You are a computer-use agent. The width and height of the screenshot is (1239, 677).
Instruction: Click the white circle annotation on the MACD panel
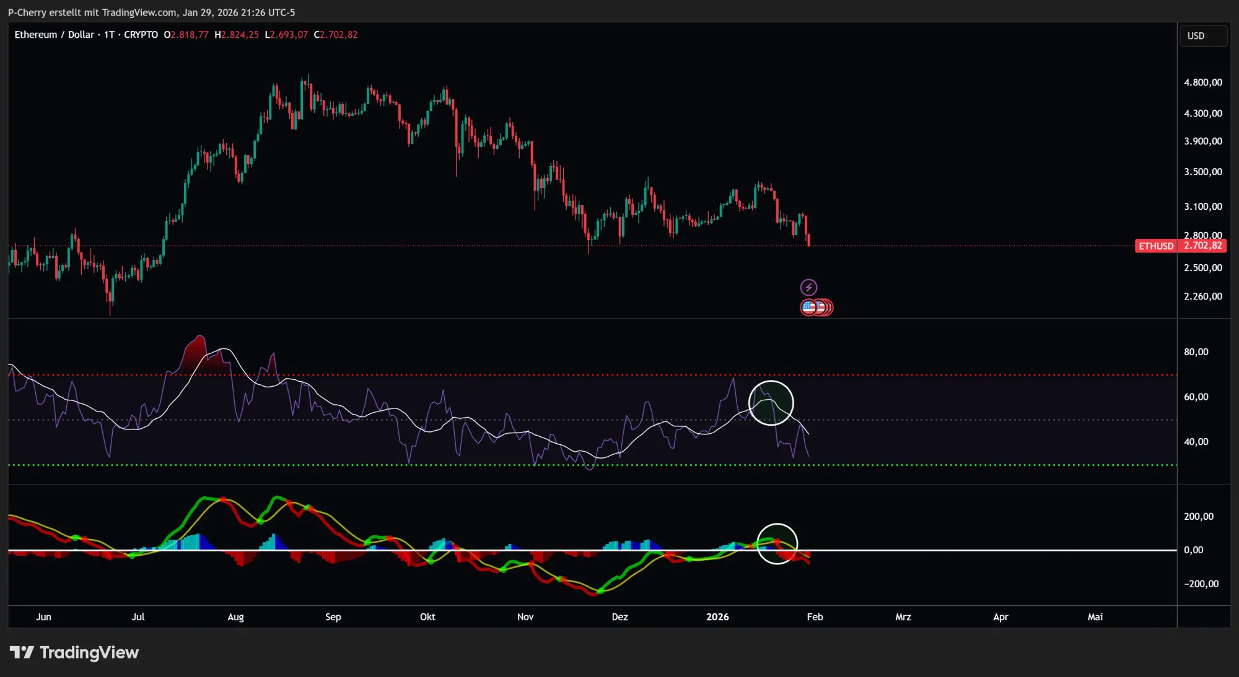778,544
